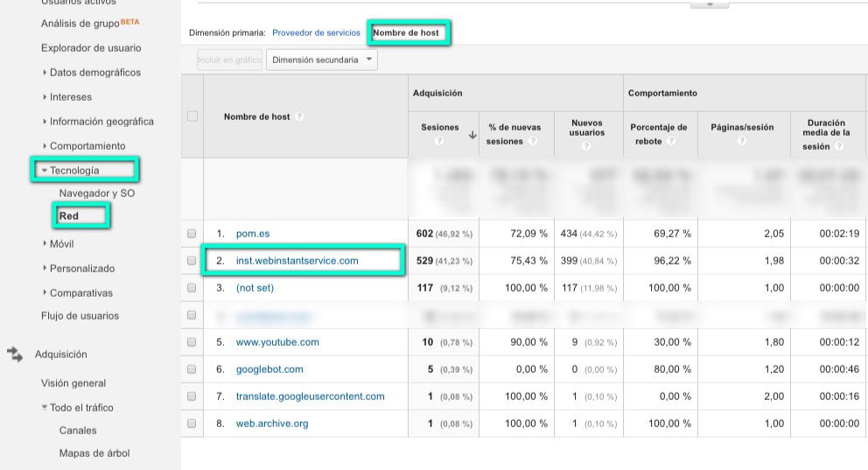Open Visión general under Adquisición

click(x=73, y=383)
